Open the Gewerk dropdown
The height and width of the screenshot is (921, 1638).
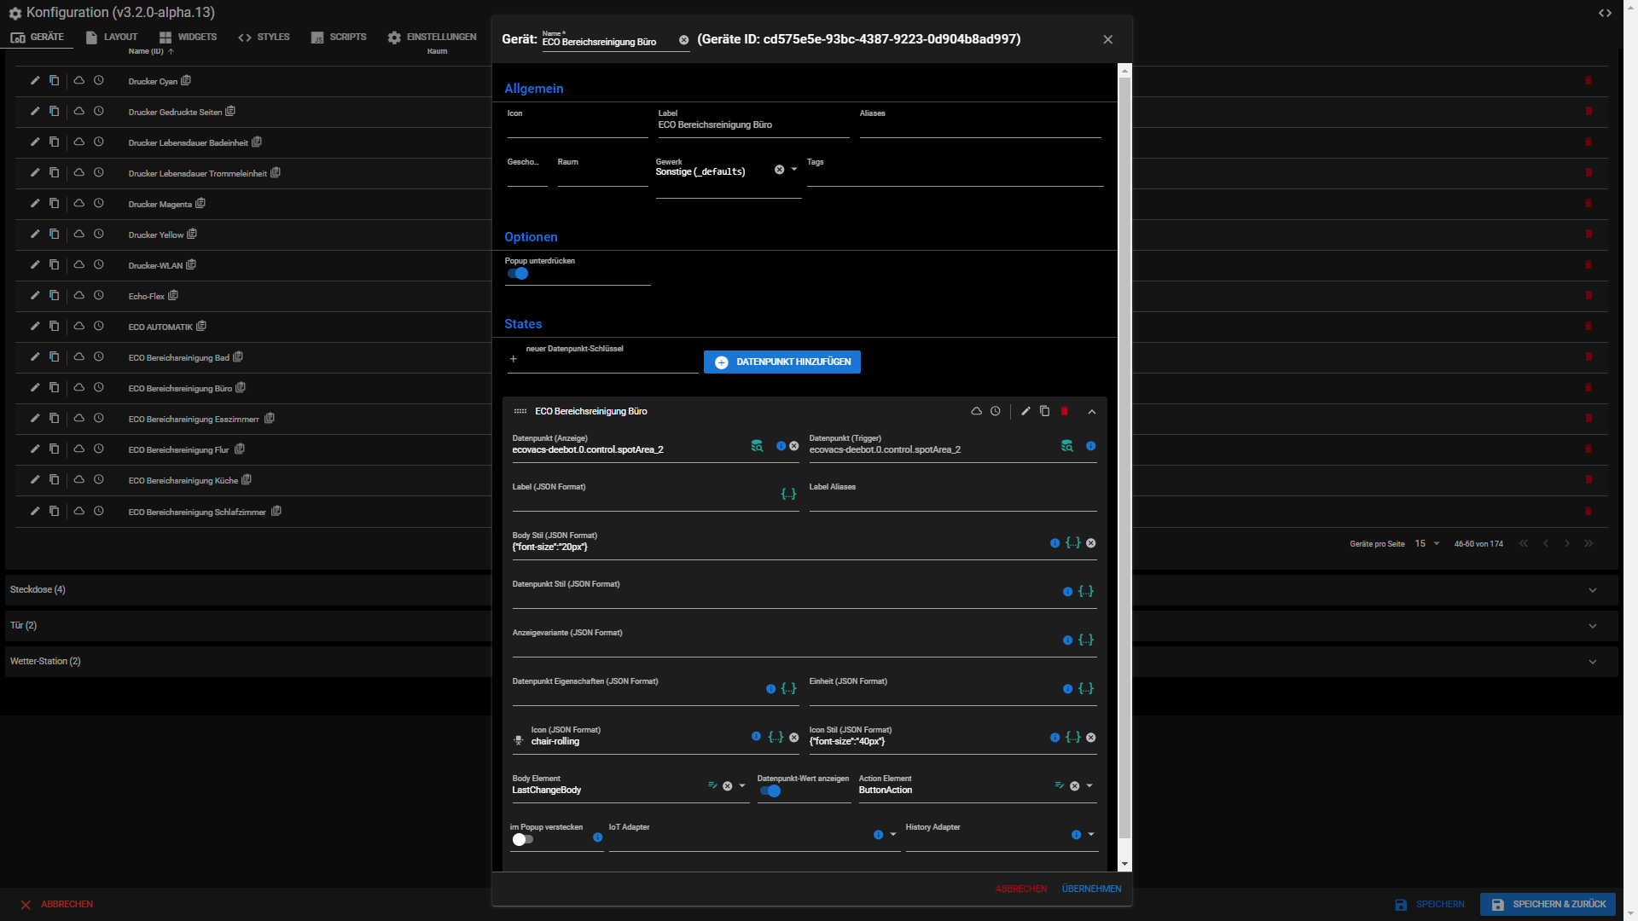pyautogui.click(x=794, y=170)
